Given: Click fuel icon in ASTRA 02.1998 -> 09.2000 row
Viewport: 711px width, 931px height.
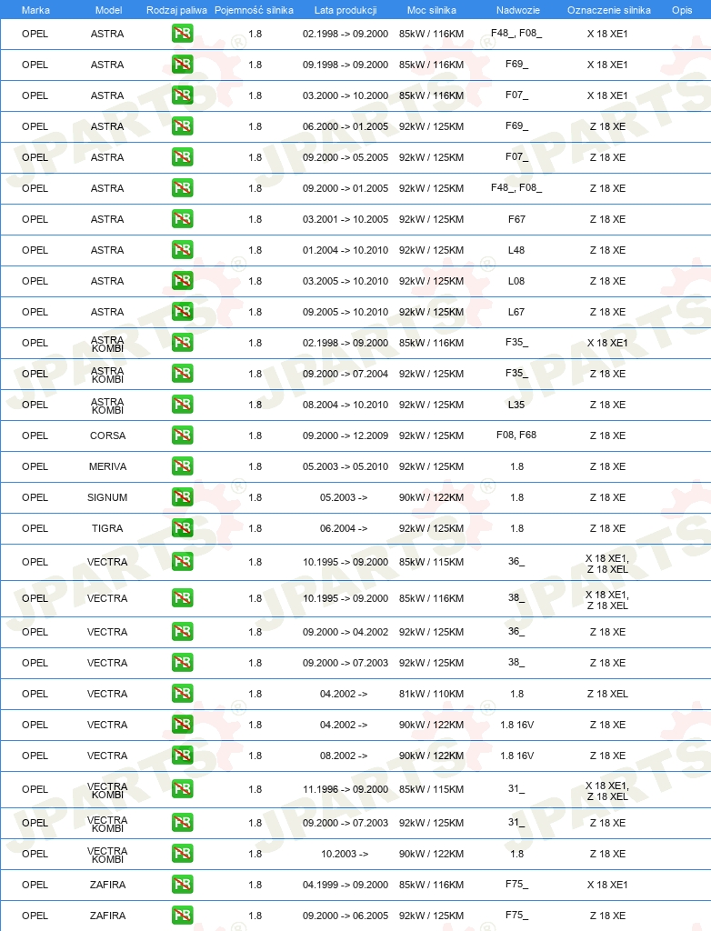Looking at the screenshot, I should 183,34.
